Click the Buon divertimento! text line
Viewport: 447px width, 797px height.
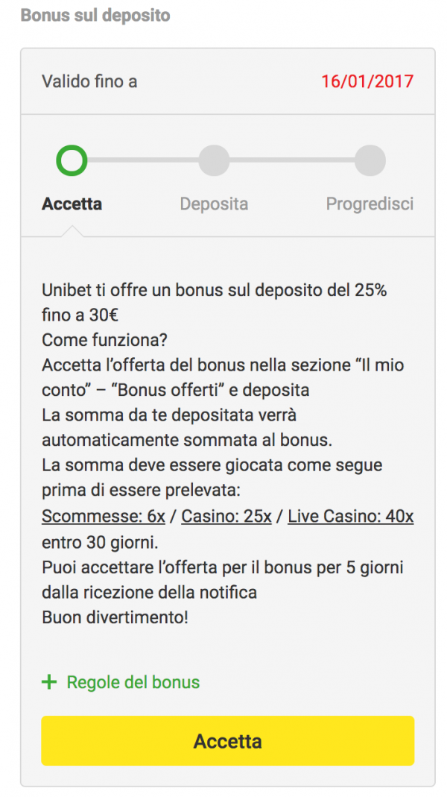[x=114, y=618]
